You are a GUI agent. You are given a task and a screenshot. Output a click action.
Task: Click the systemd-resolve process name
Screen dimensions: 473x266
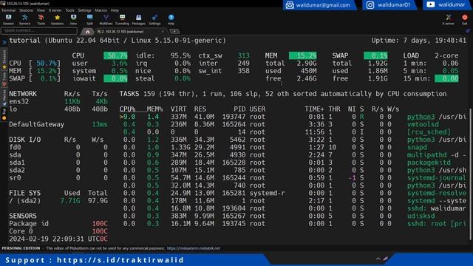[x=437, y=193]
